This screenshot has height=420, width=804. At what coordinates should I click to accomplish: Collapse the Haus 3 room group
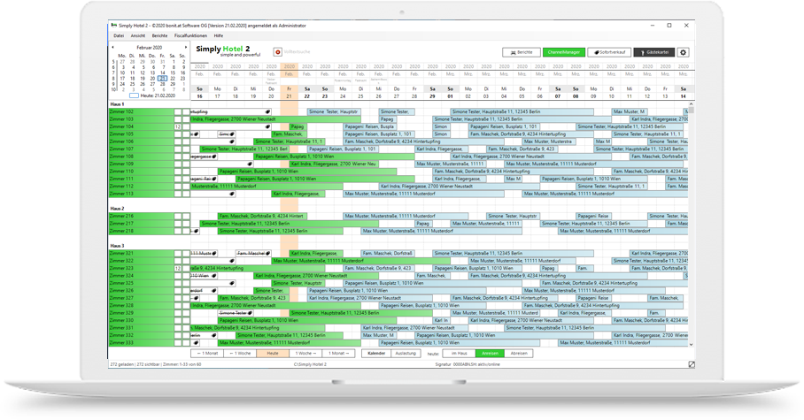tap(117, 246)
